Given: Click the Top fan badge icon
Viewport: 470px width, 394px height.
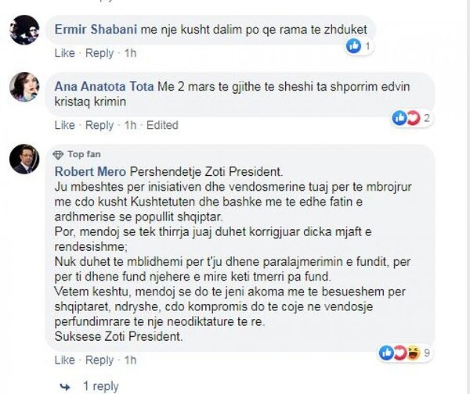Looking at the screenshot, I should point(58,154).
